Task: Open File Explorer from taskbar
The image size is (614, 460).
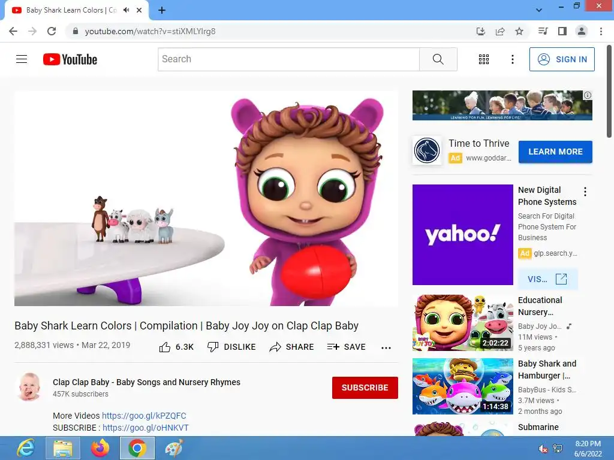Action: 62,448
